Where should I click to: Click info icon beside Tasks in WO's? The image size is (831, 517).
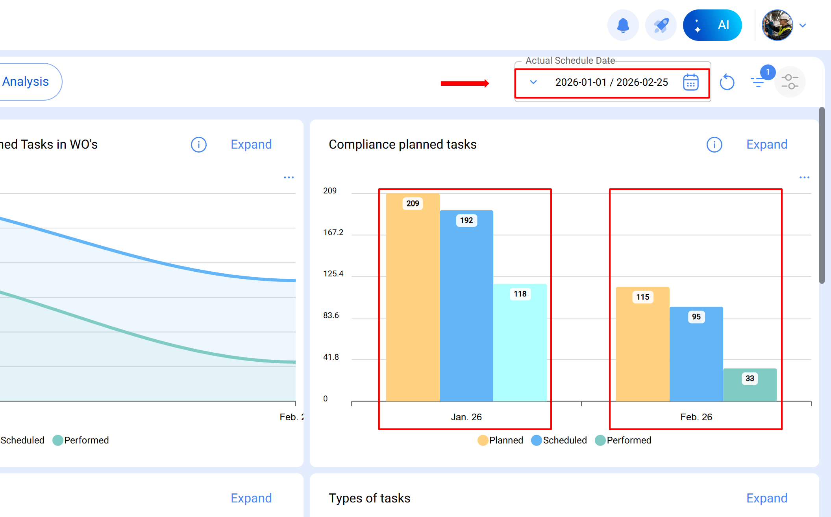pos(198,145)
